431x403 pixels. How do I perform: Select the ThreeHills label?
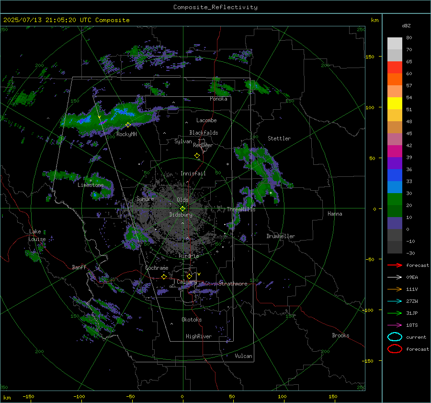241,209
